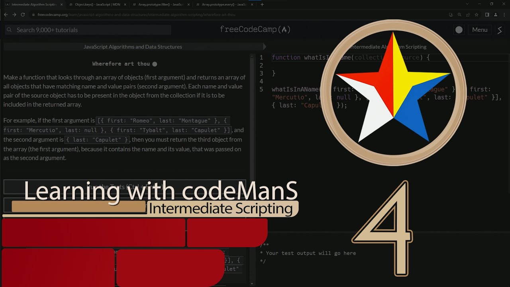
Task: Place cursor on editor line number 3
Action: coord(261,73)
